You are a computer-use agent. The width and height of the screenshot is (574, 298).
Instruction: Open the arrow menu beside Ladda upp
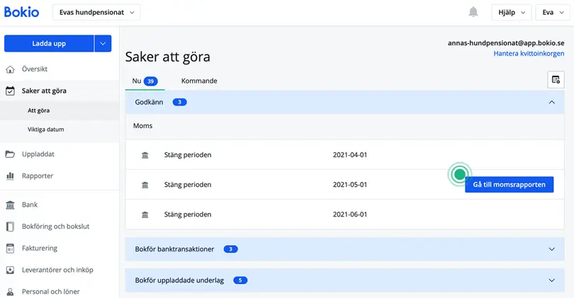click(x=103, y=43)
